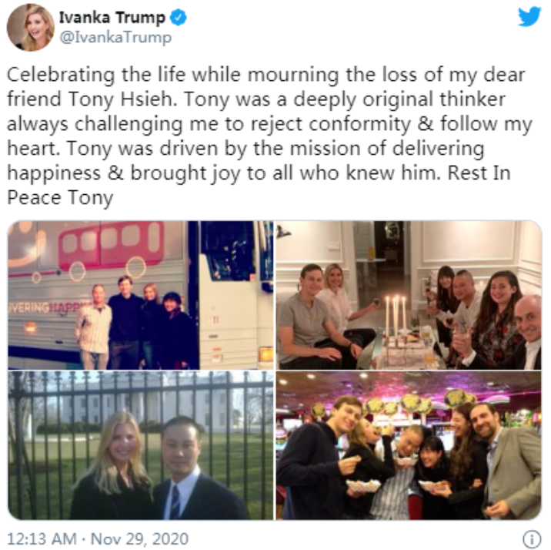Click the 'Rest In Peace Tony' line
551x550 pixels.
[x=259, y=185]
